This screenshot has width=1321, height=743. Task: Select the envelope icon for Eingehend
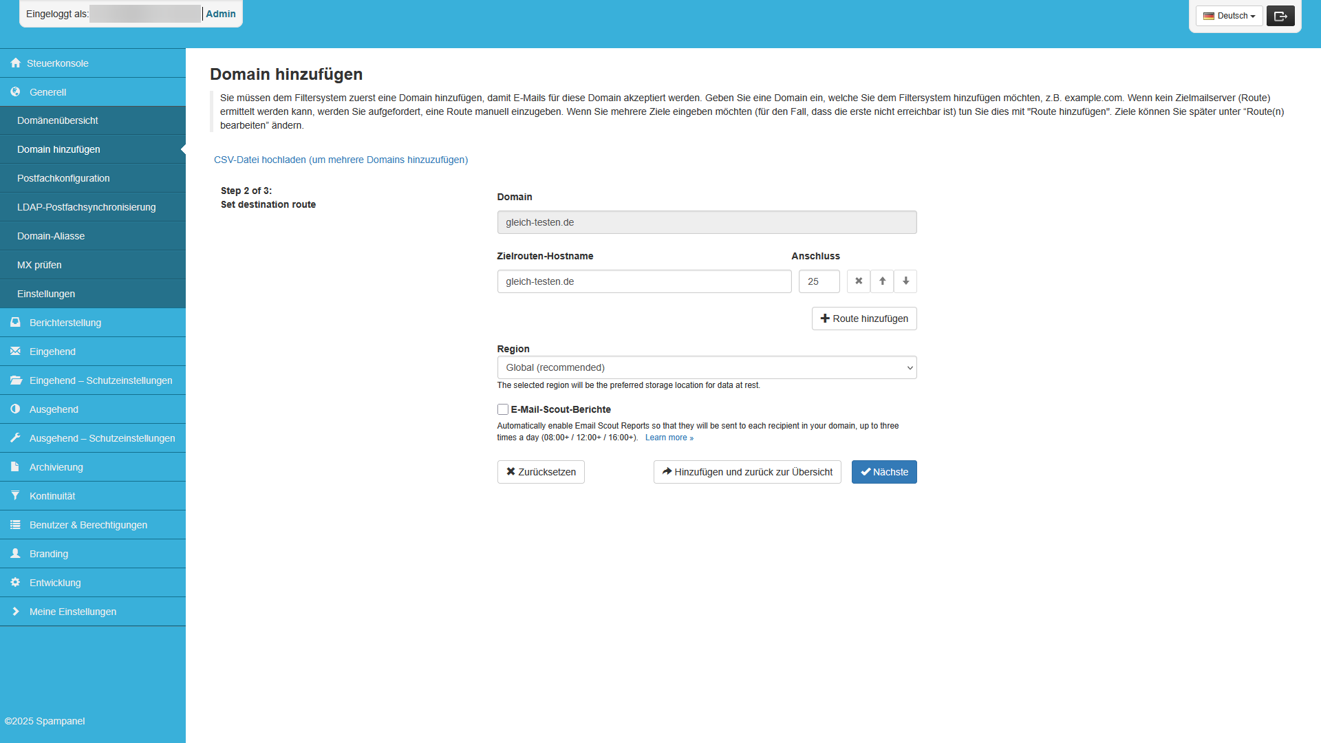tap(15, 351)
